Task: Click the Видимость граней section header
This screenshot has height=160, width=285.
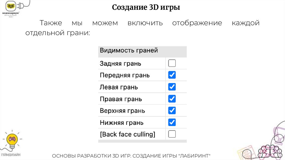Action: click(x=129, y=50)
